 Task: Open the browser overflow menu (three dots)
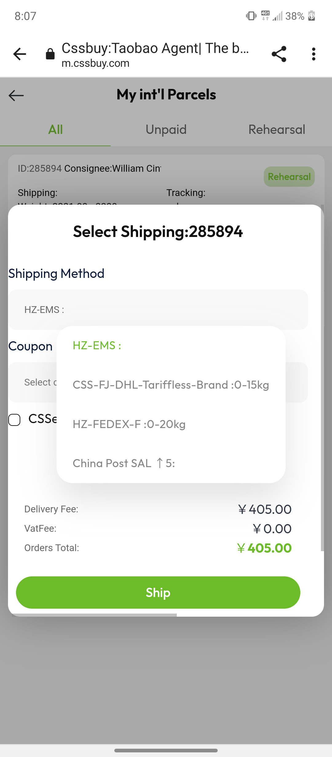tap(313, 54)
